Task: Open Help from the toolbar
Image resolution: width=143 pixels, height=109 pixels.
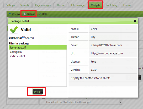Action: point(43,14)
